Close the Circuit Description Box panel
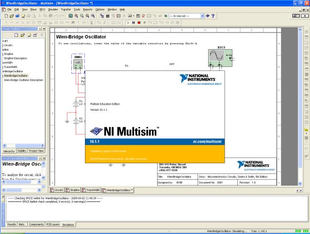This screenshot has width=310, height=234. 44,158
